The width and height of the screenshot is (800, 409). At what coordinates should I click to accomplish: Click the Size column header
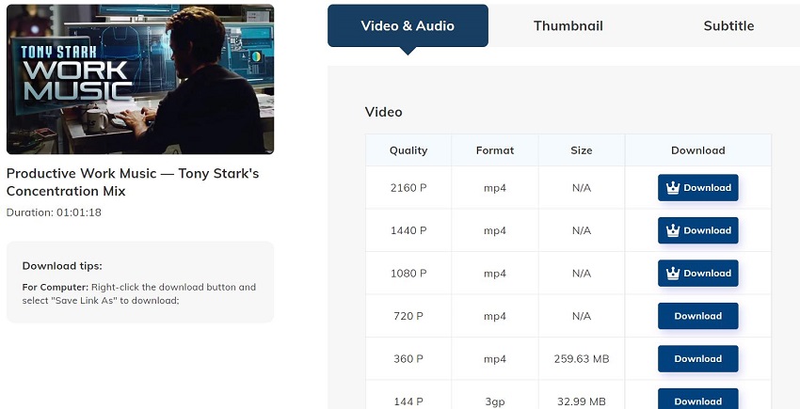coord(582,150)
